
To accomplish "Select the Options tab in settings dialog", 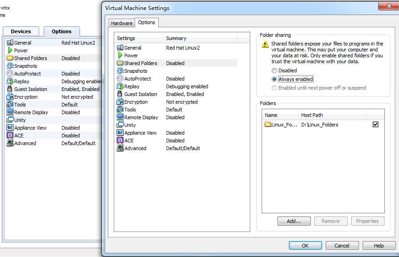I will click(x=146, y=22).
